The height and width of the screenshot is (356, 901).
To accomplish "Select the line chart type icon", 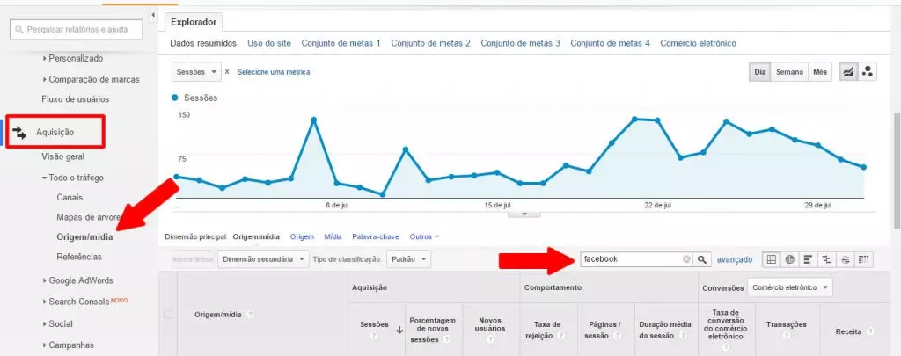I will (x=848, y=72).
